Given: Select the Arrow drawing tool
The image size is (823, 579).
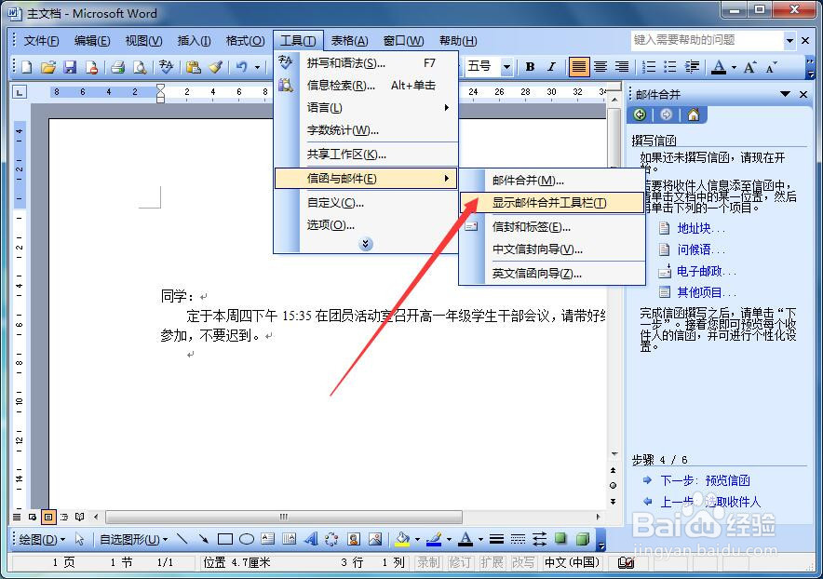Looking at the screenshot, I should click(x=203, y=539).
